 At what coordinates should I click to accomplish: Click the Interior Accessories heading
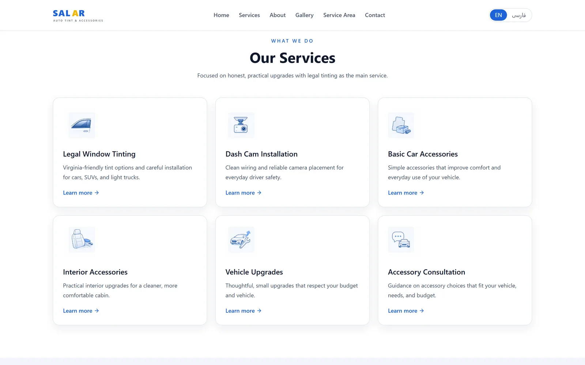[x=95, y=272]
